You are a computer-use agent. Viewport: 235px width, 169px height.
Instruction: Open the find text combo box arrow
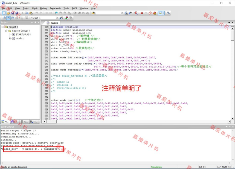click(x=122, y=13)
